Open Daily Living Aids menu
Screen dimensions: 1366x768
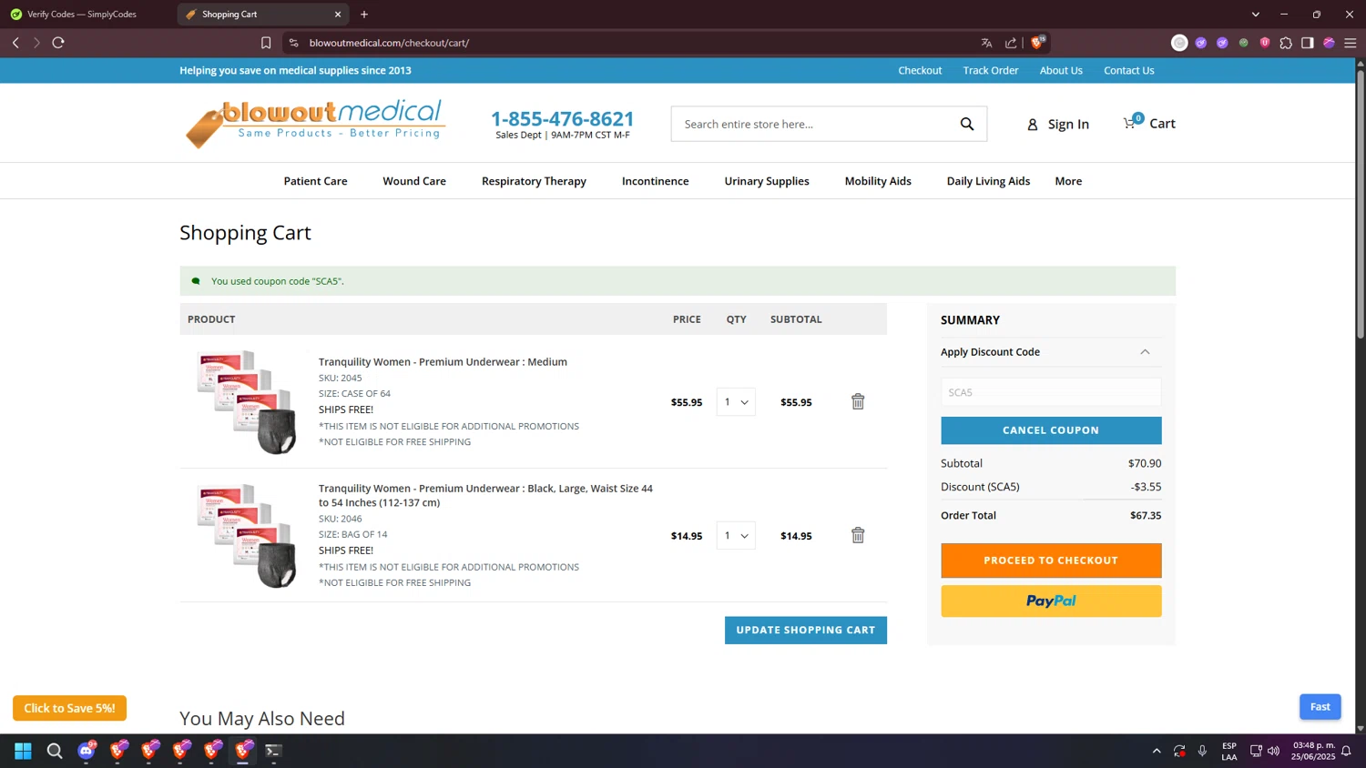pos(988,181)
